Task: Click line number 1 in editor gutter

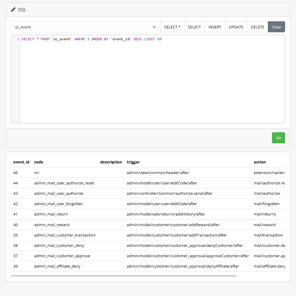Action: pyautogui.click(x=18, y=39)
